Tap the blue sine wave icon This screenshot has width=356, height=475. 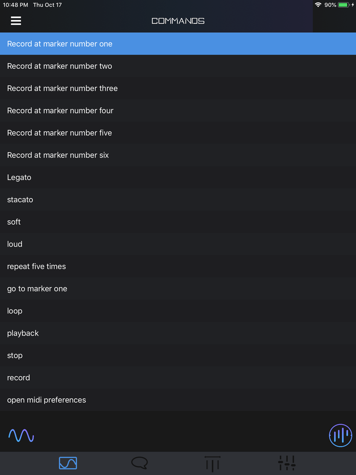[21, 435]
